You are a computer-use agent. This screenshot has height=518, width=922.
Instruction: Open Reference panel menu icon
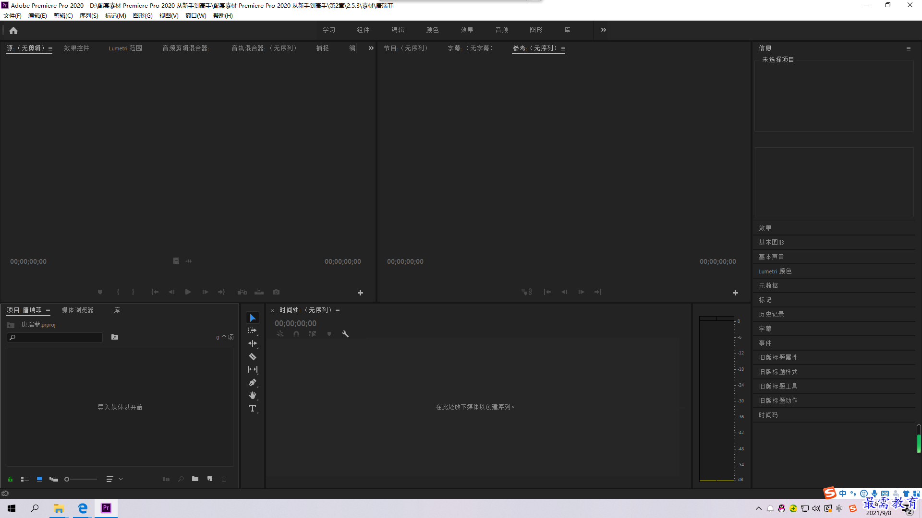[563, 48]
